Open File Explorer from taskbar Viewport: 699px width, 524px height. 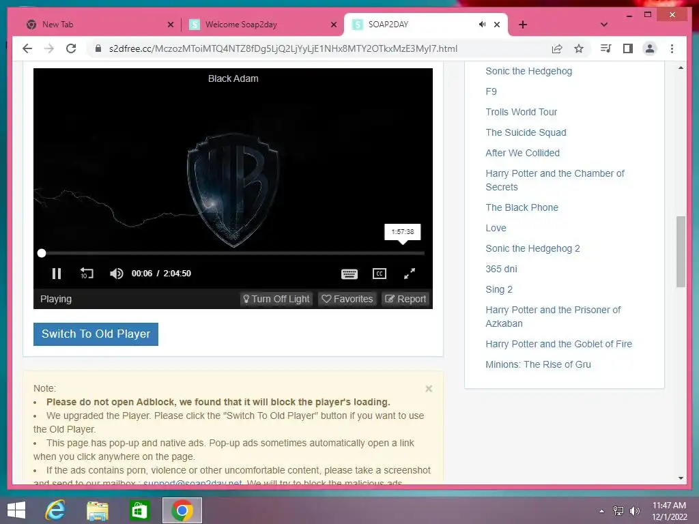click(97, 510)
